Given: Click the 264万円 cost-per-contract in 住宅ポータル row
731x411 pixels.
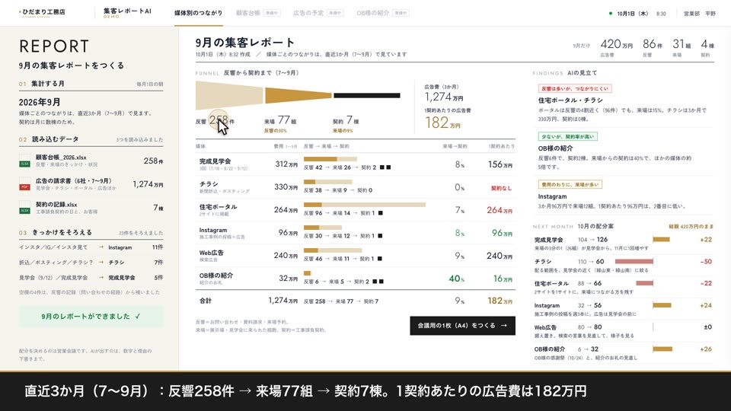Looking at the screenshot, I should point(500,210).
